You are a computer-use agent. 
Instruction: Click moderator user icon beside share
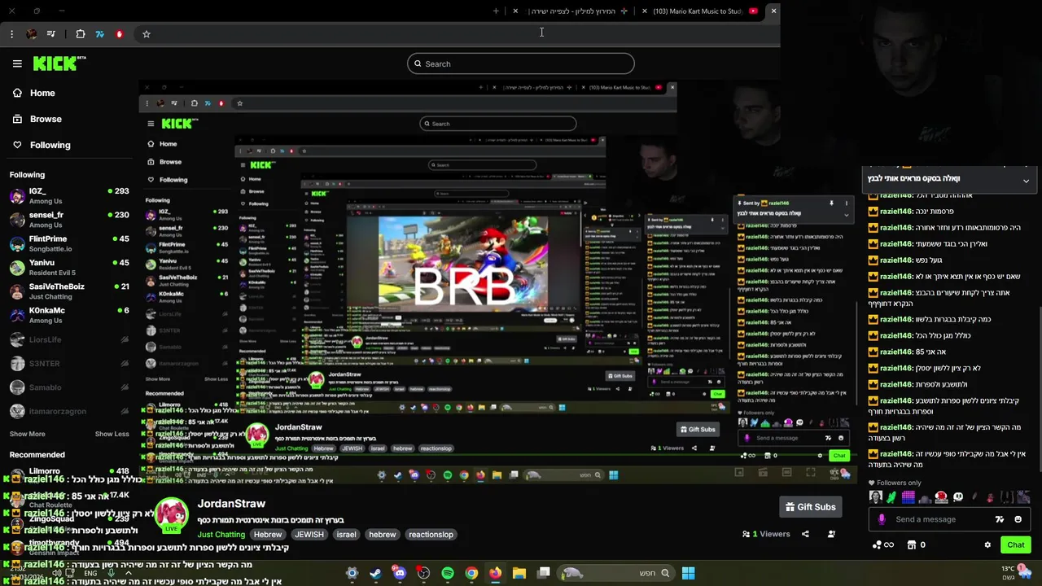click(831, 534)
